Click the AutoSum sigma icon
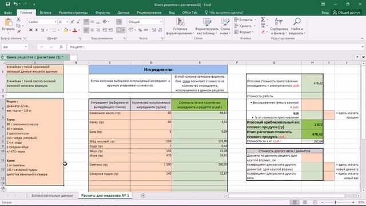Viewport: 366px width, 206px height. pyautogui.click(x=263, y=19)
